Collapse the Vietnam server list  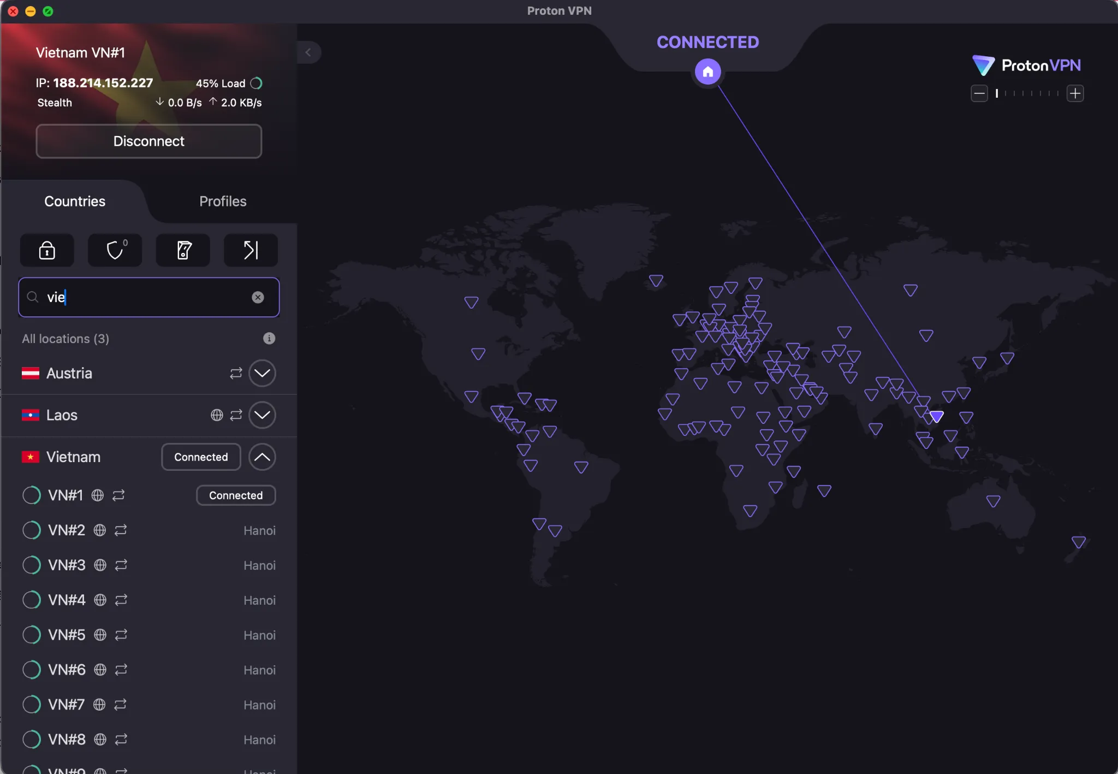tap(261, 457)
